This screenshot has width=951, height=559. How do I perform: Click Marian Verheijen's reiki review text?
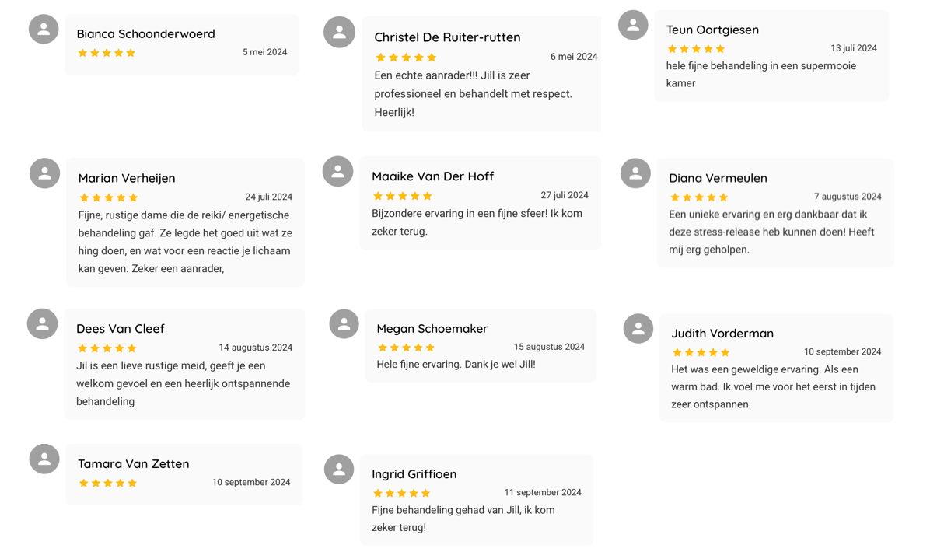[185, 242]
